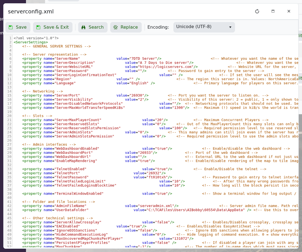Click the MaxUncoveredMapChunksPerPlayer value "131072"
Screen dimensions: 302x252
(x=181, y=238)
